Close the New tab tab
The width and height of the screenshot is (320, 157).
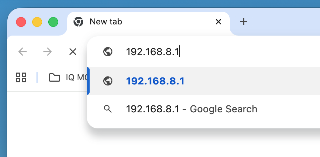pyautogui.click(x=218, y=22)
